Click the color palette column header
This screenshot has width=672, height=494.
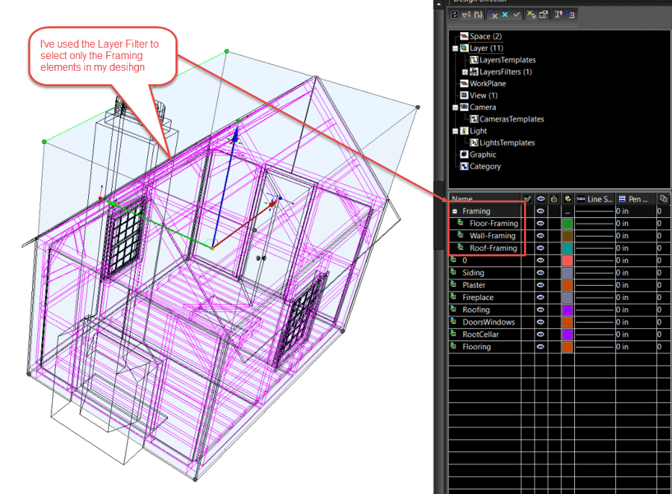(x=567, y=198)
